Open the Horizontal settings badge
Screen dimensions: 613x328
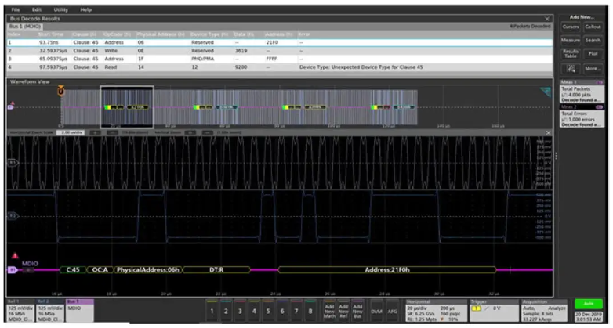click(437, 311)
